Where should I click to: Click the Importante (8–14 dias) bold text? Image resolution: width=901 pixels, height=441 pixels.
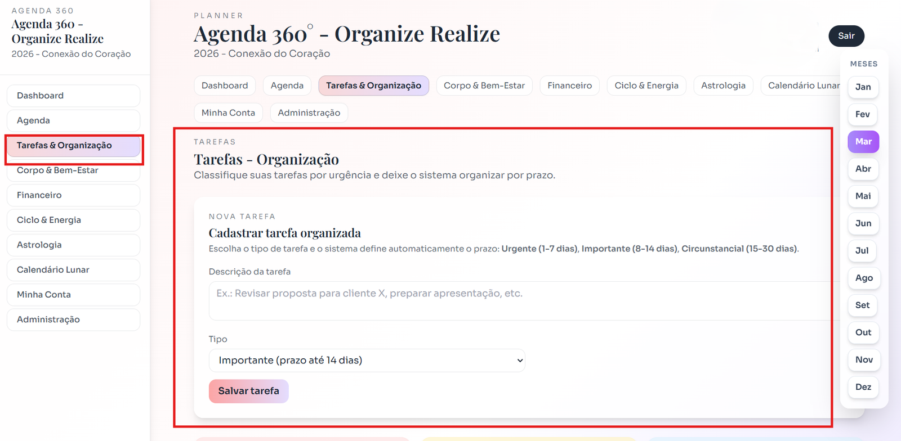pos(630,249)
